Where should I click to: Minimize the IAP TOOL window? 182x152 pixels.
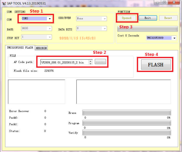click(x=158, y=2)
